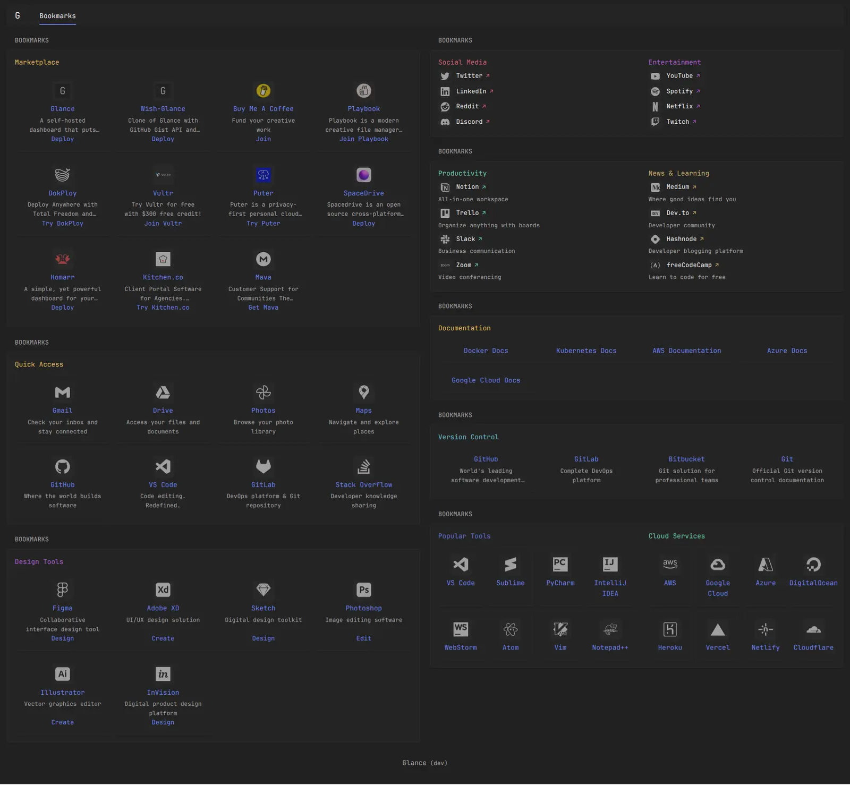The height and width of the screenshot is (785, 850).
Task: Open the Notion link under Productivity
Action: point(467,187)
